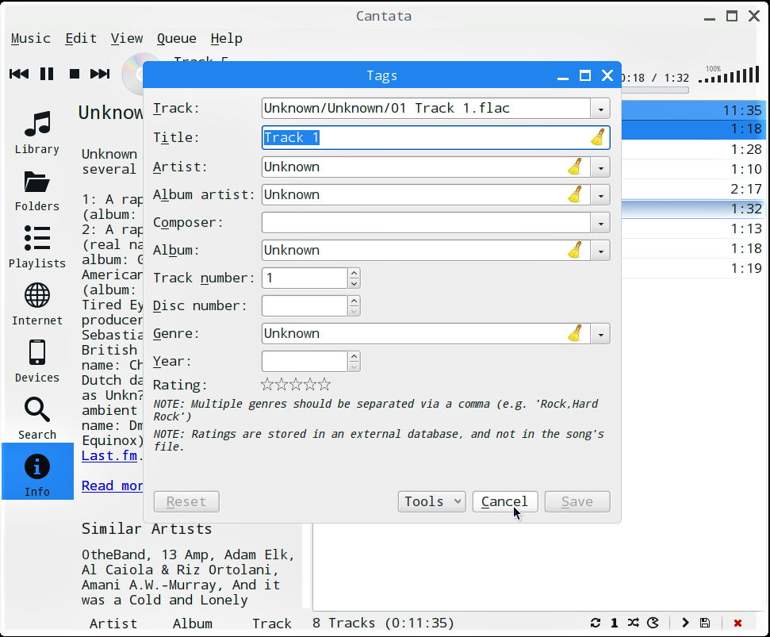Toggle consume mode Pac-Man icon
Image resolution: width=770 pixels, height=637 pixels.
point(653,623)
